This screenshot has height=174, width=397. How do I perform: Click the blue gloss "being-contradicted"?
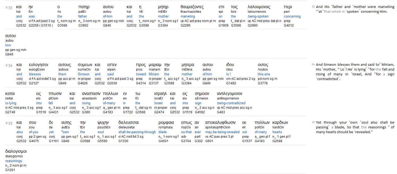point(231,103)
